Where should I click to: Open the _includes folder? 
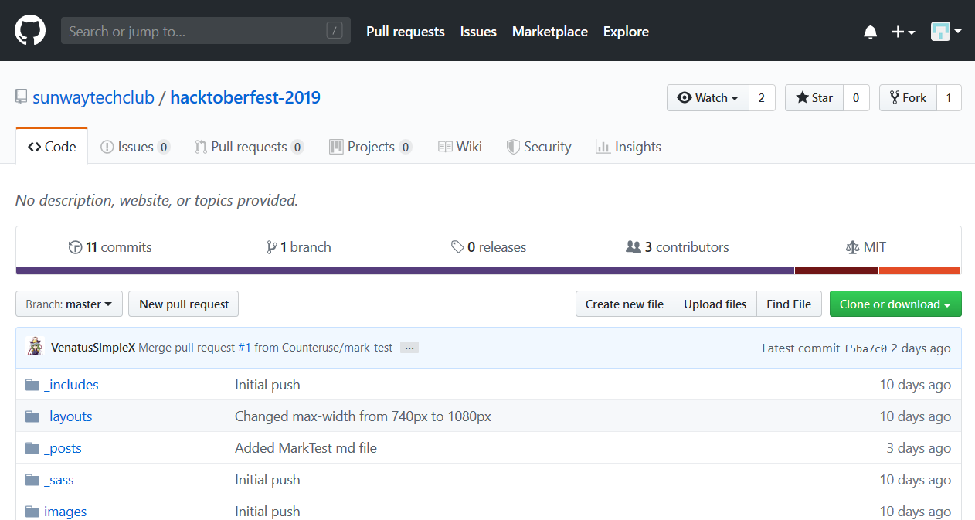[x=71, y=385]
